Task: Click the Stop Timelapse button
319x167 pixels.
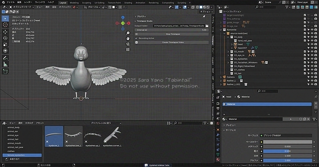Action: click(173, 34)
